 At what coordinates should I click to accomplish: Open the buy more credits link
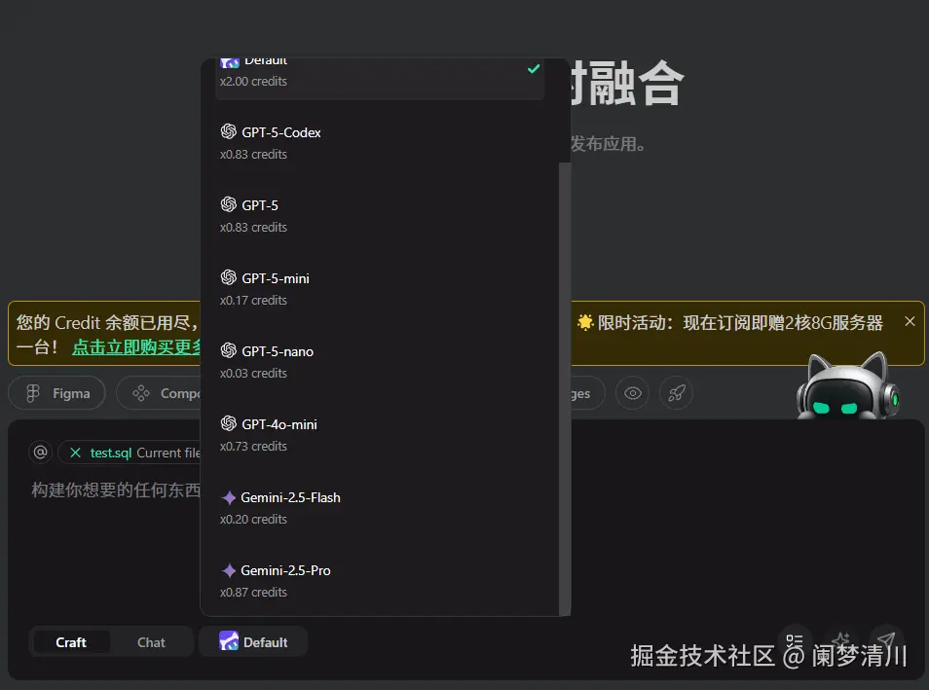[x=137, y=347]
